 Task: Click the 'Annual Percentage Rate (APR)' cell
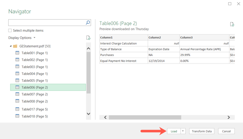tap(204, 49)
